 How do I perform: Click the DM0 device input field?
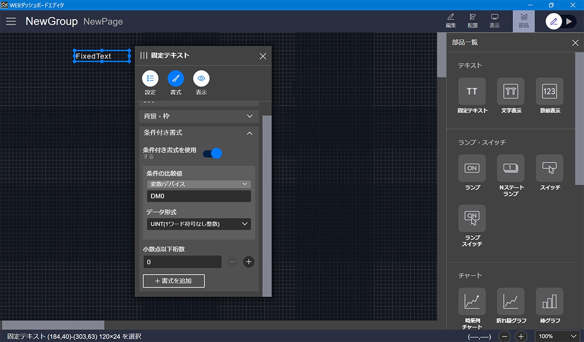tap(199, 196)
